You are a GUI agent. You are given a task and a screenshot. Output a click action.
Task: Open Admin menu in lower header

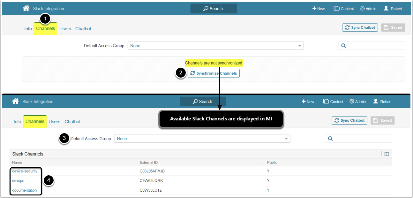(x=357, y=102)
